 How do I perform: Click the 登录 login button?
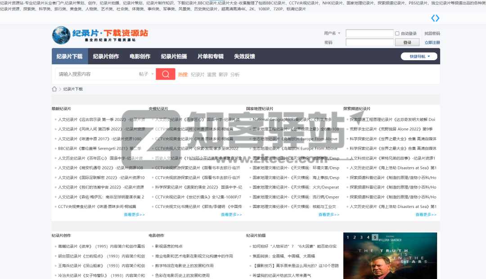coord(408,42)
